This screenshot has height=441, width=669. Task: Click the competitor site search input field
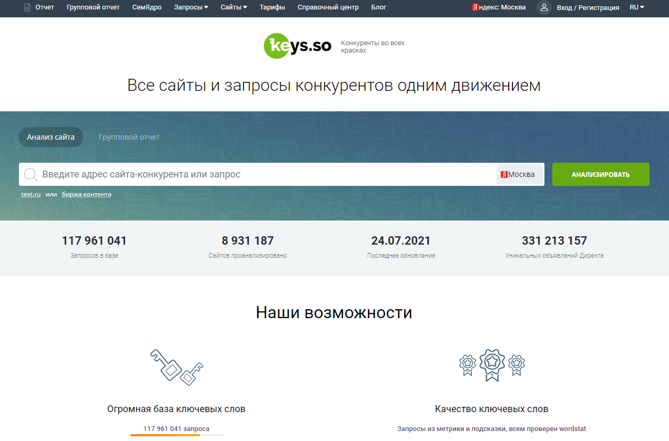pos(236,174)
